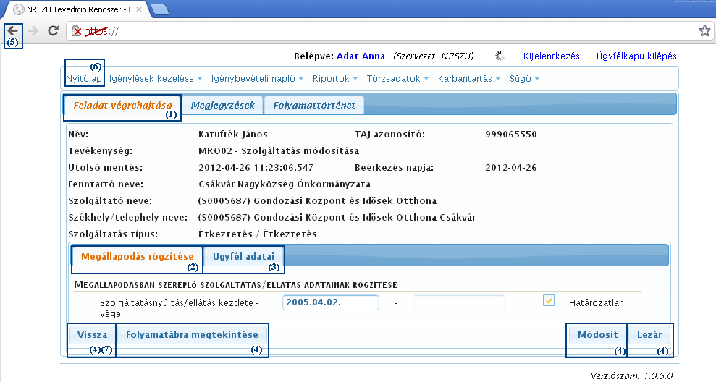Image resolution: width=716 pixels, height=382 pixels.
Task: Expand Igénybevételi napló dropdown menu
Action: tap(257, 79)
